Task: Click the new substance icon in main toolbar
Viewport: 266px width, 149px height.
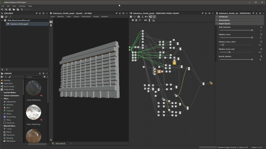Action: click(x=2, y=10)
